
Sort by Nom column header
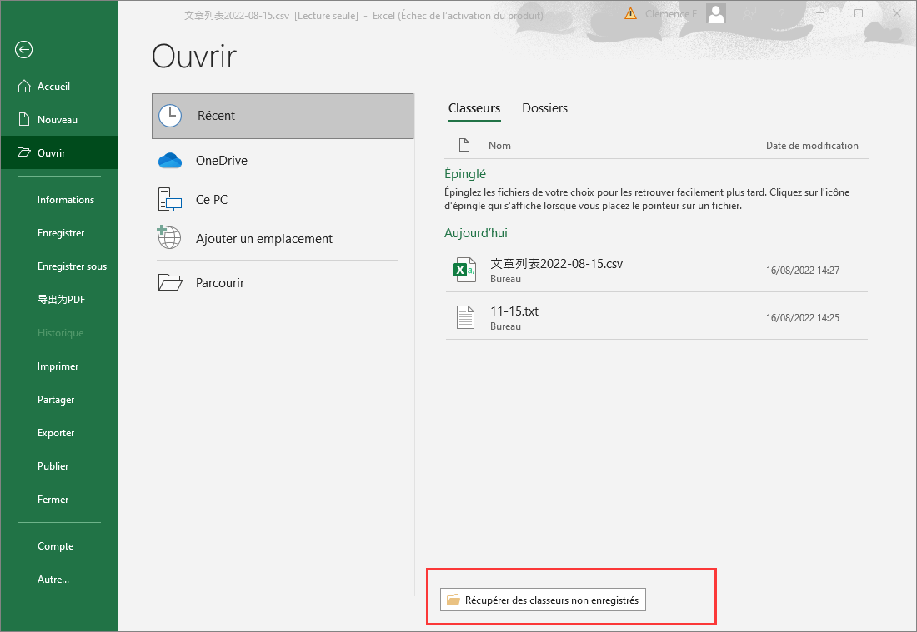(x=499, y=146)
